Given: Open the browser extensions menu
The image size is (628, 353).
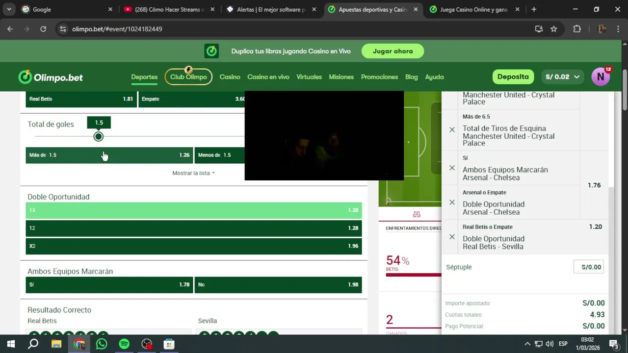Looking at the screenshot, I should point(577,29).
